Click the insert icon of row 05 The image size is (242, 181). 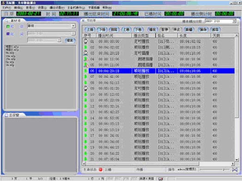[86, 65]
